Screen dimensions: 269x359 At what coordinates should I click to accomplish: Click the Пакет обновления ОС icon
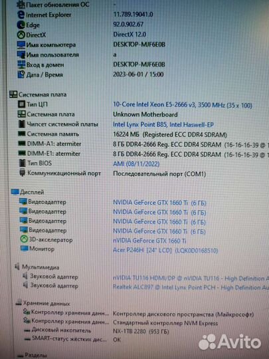(21, 5)
